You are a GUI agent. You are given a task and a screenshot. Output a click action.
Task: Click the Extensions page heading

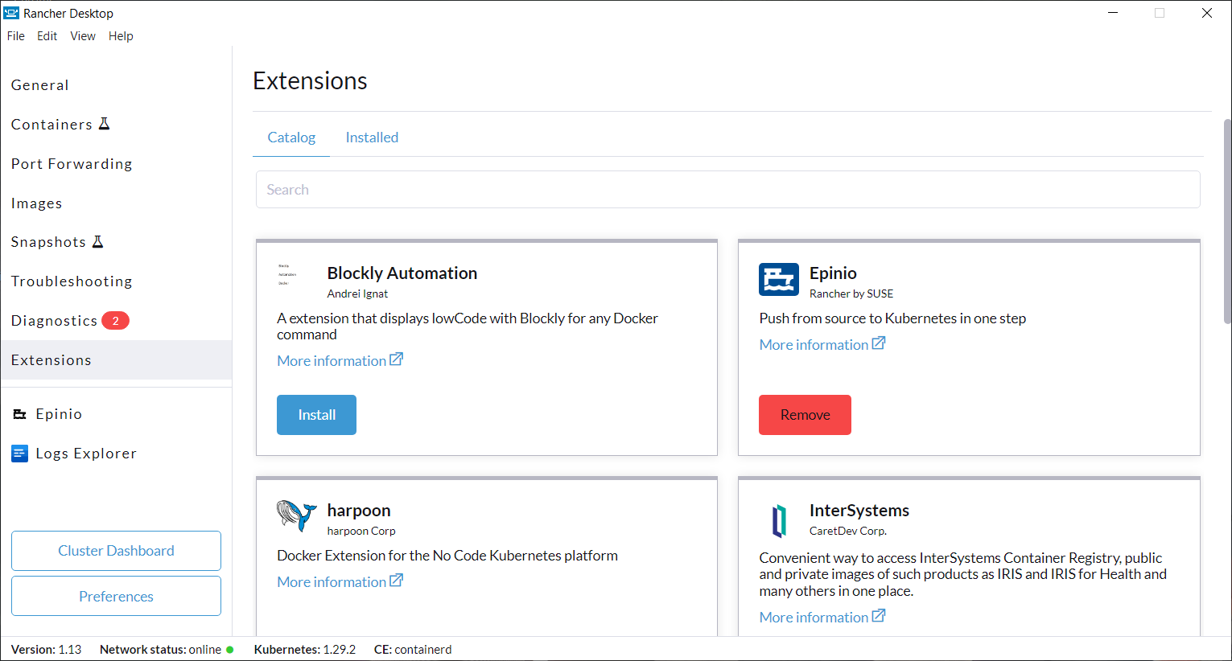pyautogui.click(x=310, y=80)
